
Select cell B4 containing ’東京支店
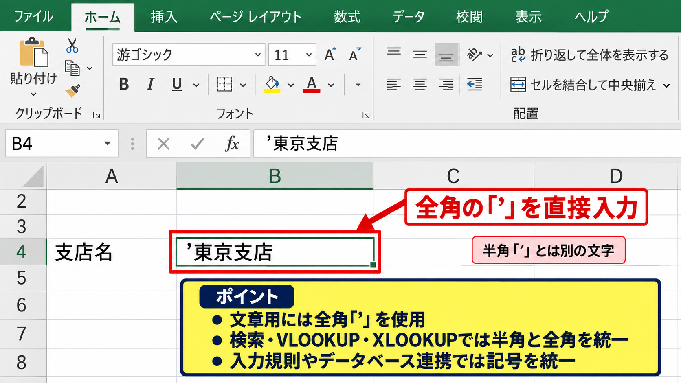pos(275,252)
